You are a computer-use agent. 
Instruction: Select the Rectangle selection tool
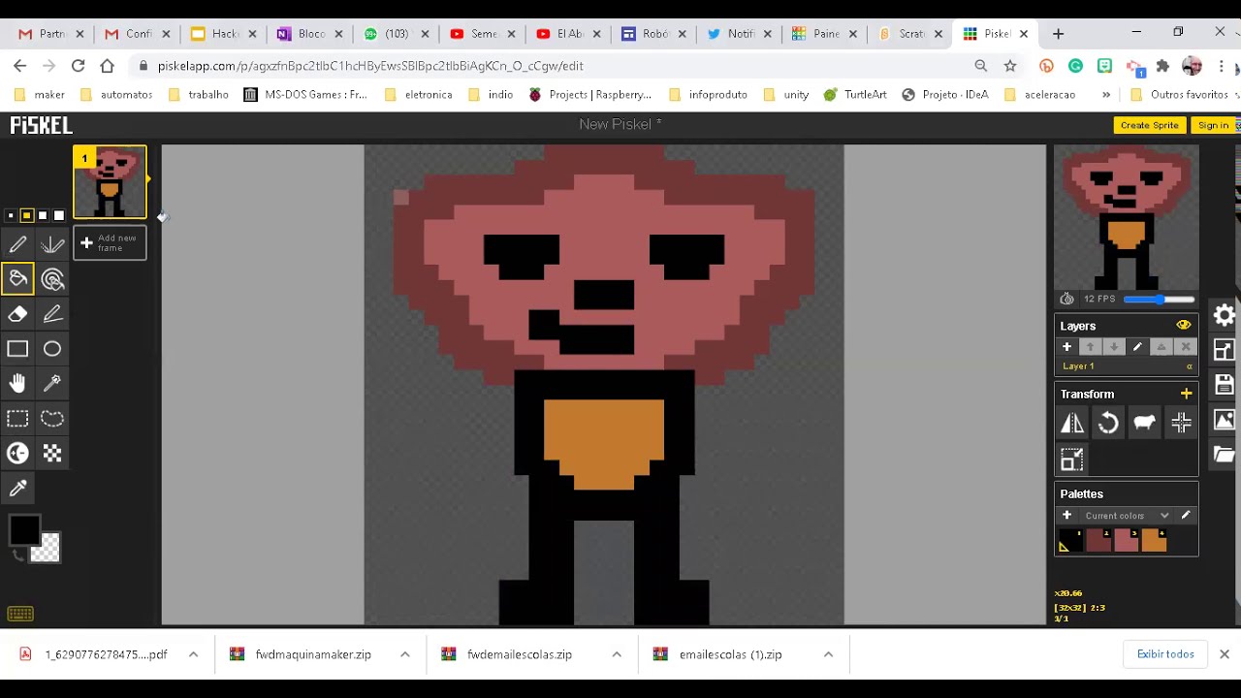(17, 419)
